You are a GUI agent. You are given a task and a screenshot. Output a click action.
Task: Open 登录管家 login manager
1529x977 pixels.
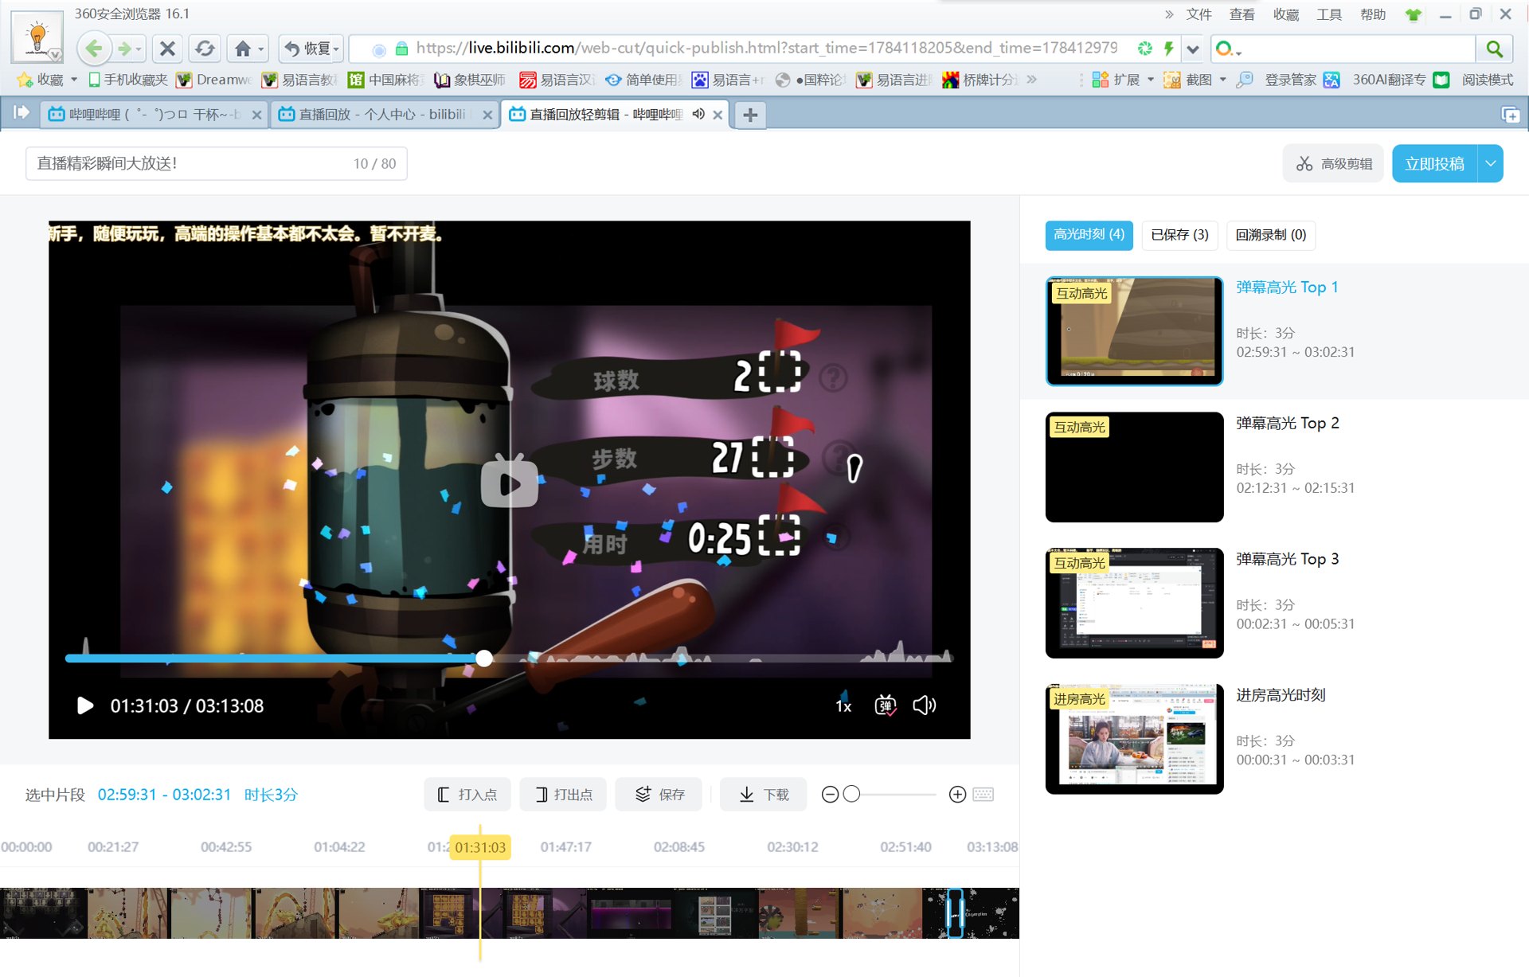tap(1277, 80)
